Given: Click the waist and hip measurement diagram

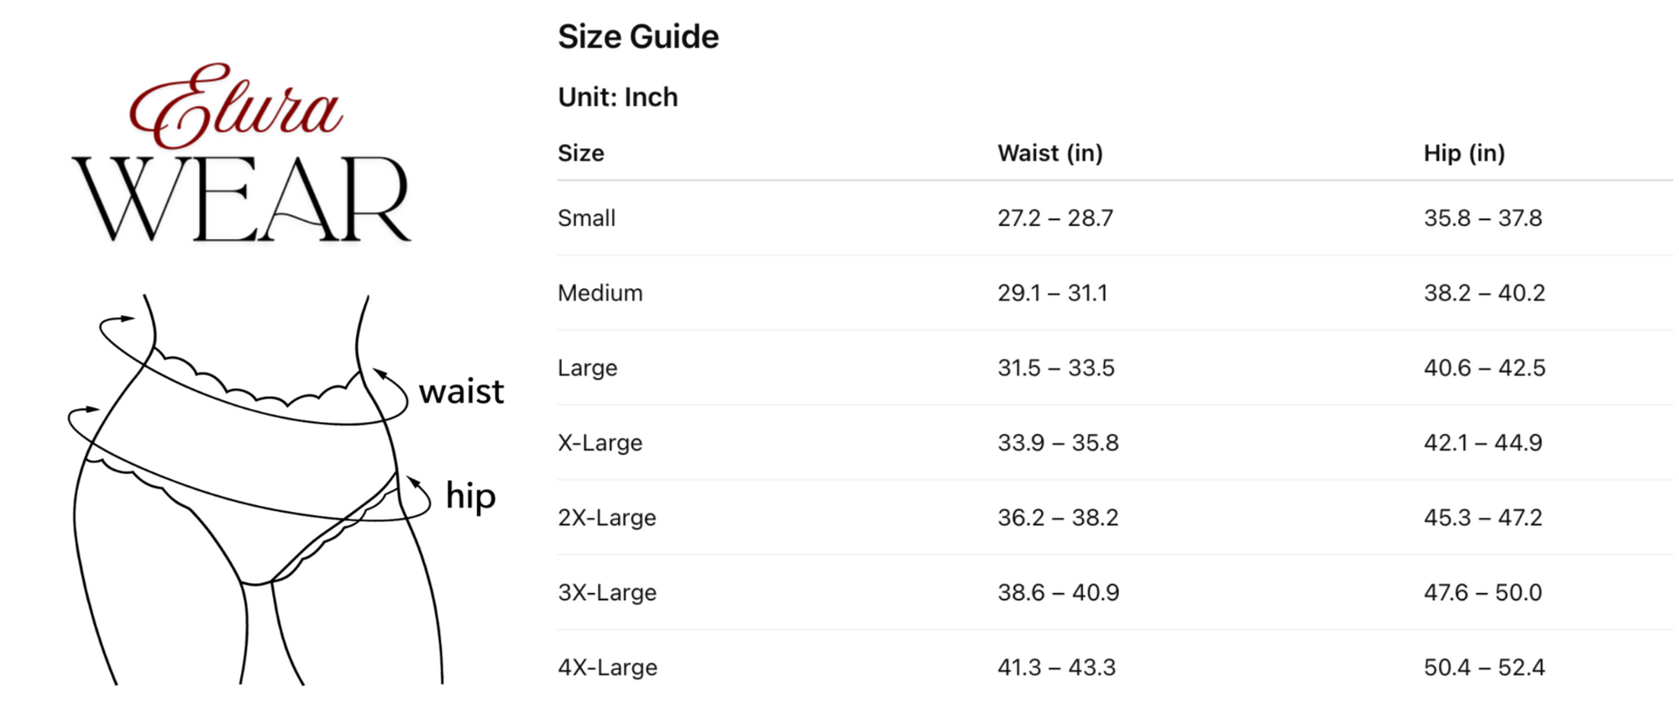Looking at the screenshot, I should [252, 487].
